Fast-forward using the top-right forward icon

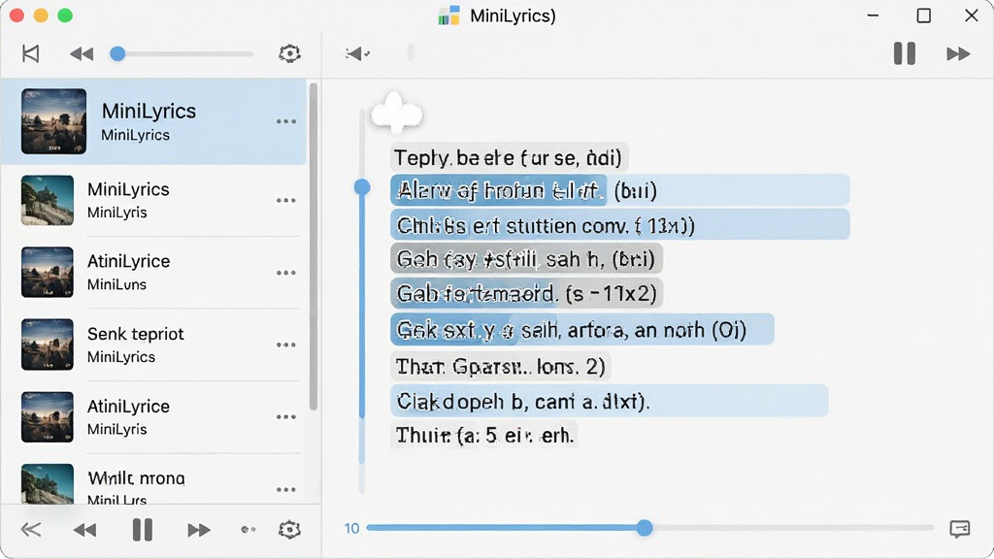(958, 54)
